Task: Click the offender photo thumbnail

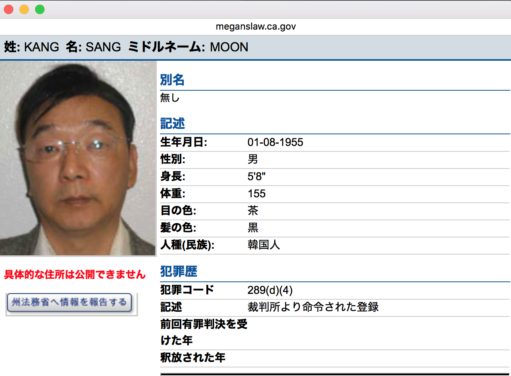Action: 78,158
